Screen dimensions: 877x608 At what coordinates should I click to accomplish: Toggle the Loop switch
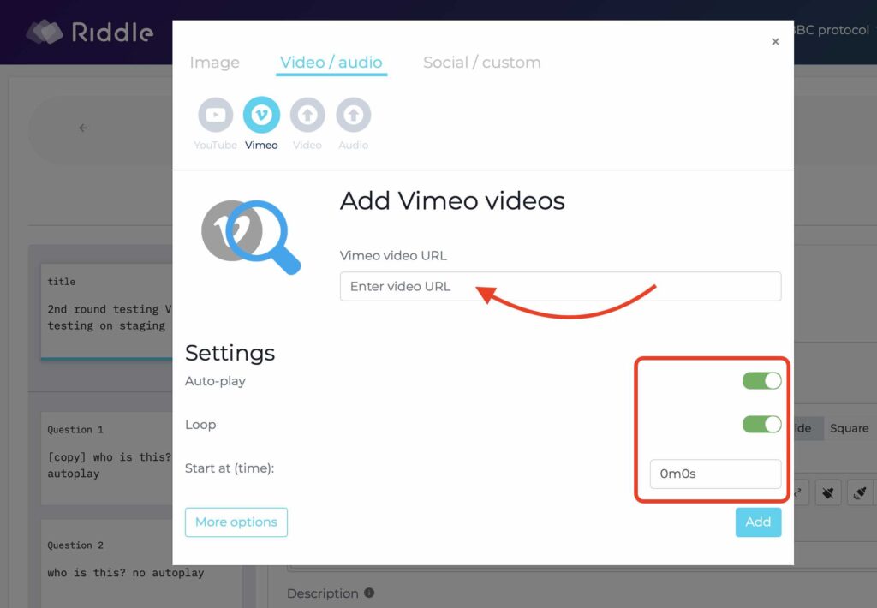click(761, 425)
